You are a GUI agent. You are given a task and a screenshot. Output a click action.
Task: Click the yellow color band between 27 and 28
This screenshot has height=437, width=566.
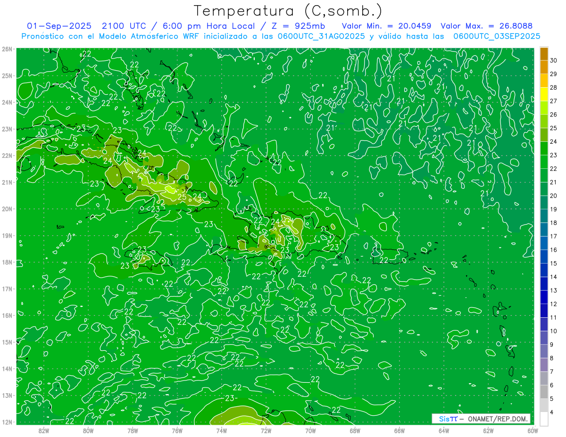(544, 94)
